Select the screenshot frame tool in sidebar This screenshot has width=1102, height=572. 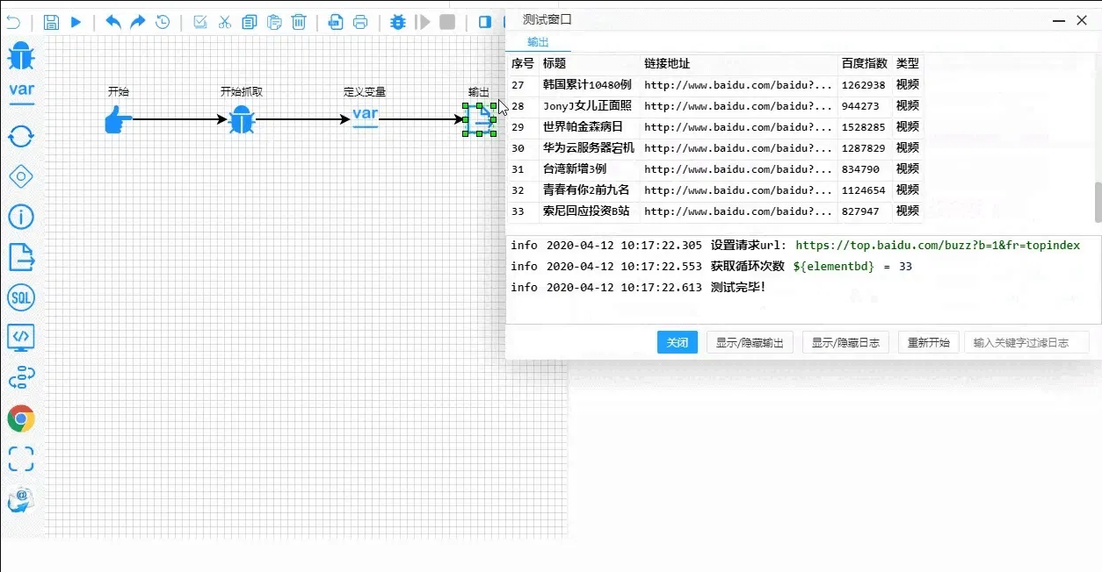(21, 459)
